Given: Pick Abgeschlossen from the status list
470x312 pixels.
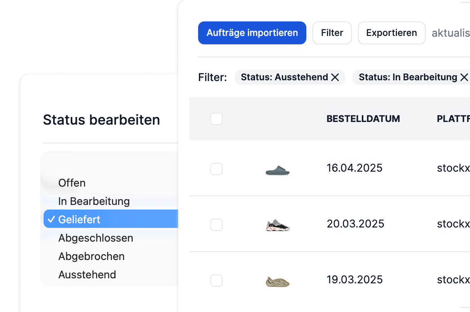Looking at the screenshot, I should 96,238.
